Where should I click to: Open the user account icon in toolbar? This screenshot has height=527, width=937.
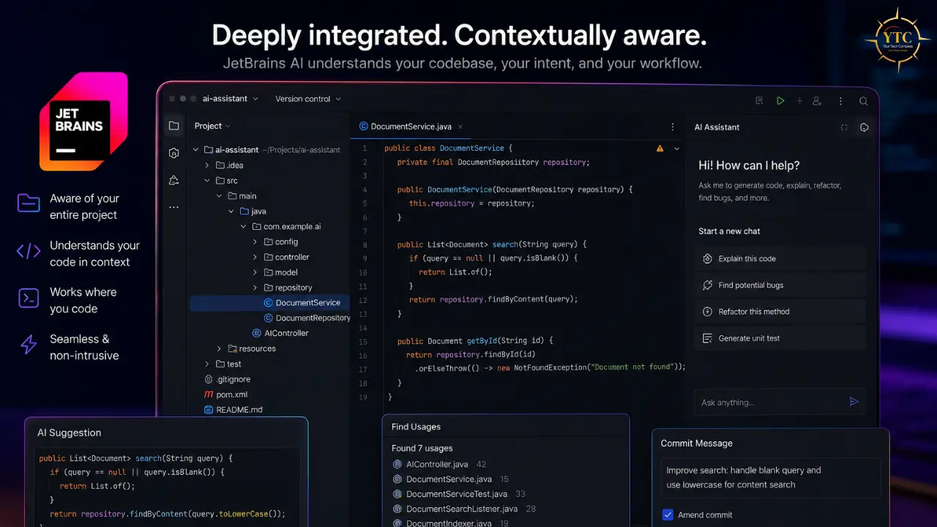[817, 101]
